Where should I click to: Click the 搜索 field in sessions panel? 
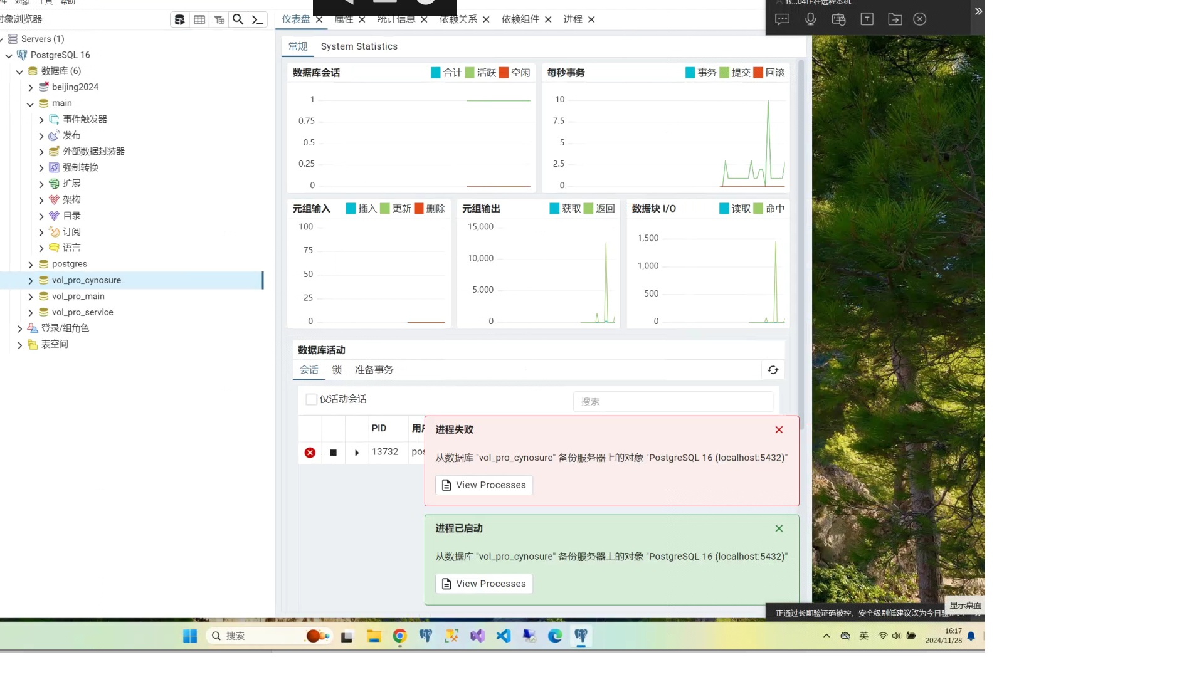coord(673,401)
